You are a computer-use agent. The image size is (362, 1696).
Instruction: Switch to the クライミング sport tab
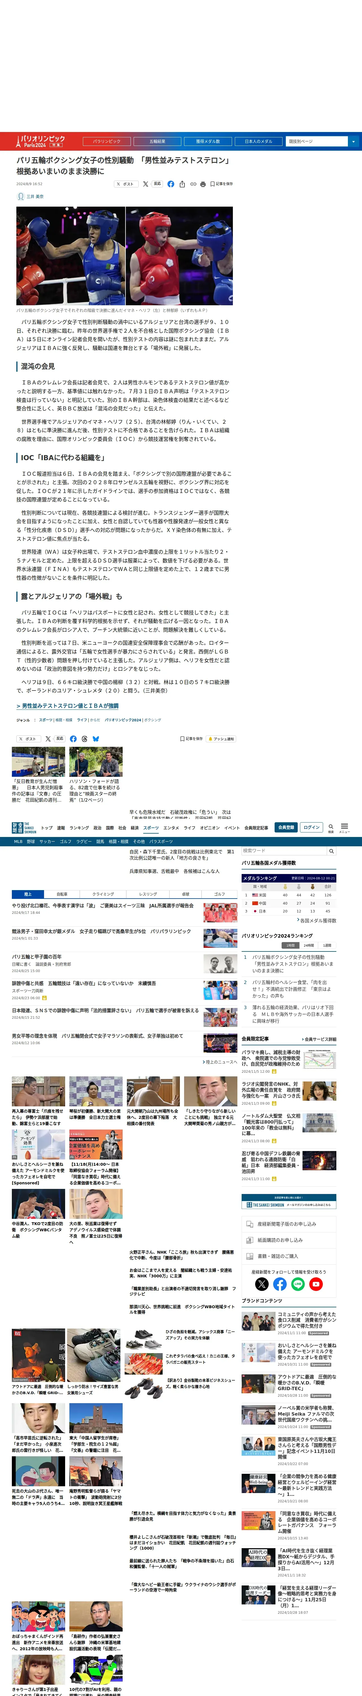tap(103, 894)
